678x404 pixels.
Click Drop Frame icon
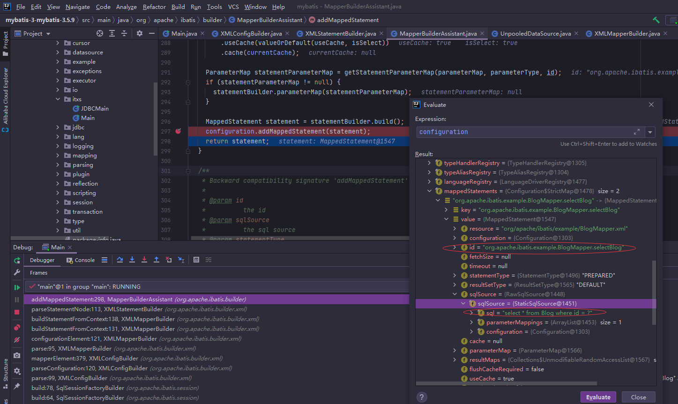tap(169, 260)
